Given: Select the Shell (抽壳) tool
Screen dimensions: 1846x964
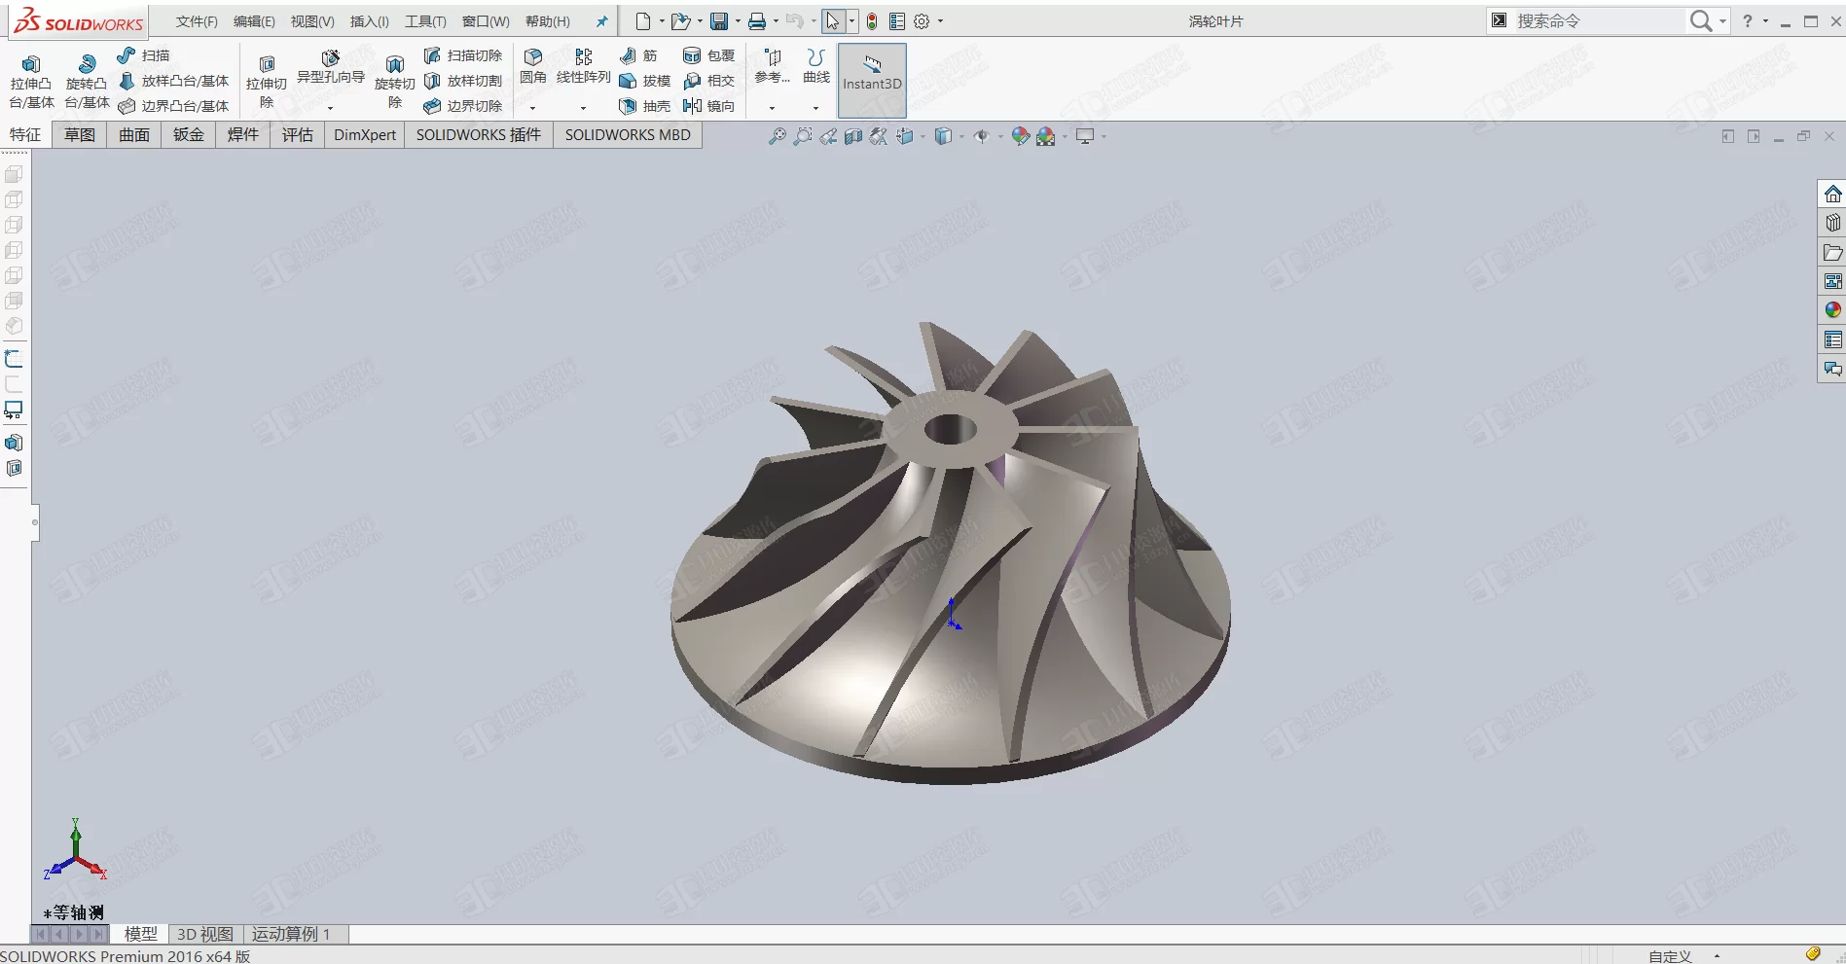Looking at the screenshot, I should click(644, 106).
